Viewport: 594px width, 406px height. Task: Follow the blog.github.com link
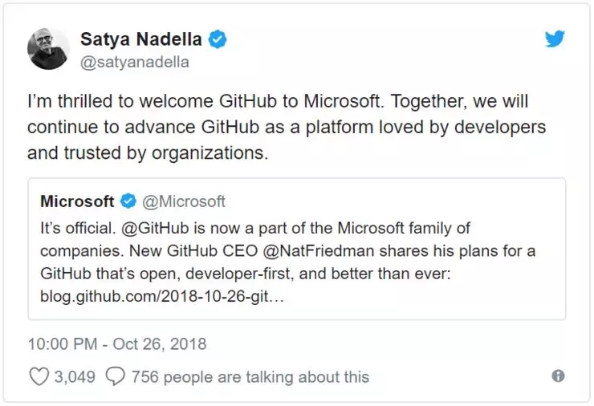(x=162, y=296)
